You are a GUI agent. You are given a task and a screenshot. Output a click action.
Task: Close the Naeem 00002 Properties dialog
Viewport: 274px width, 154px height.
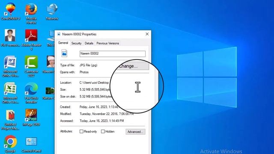pyautogui.click(x=147, y=34)
